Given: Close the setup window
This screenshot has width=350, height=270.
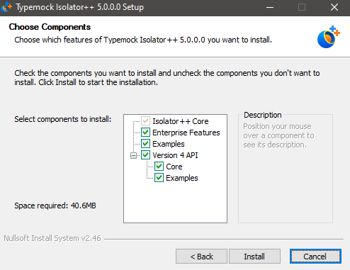Looking at the screenshot, I should pos(334,7).
